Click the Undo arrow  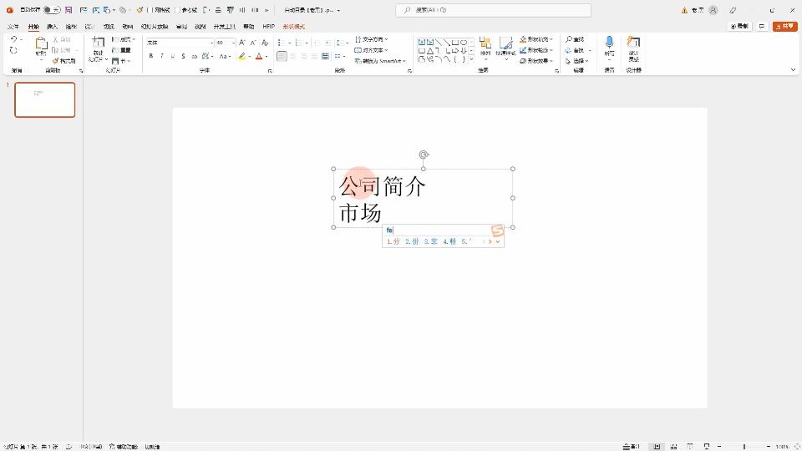click(x=13, y=39)
